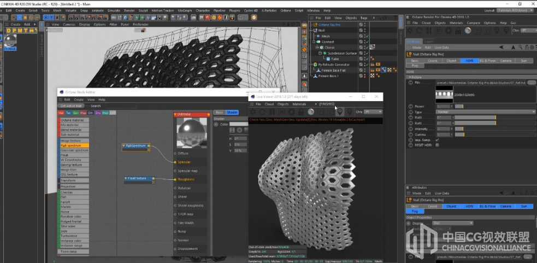Click the HDRI preview image thumbnail
Viewport: 537px width, 263px height.
click(444, 94)
